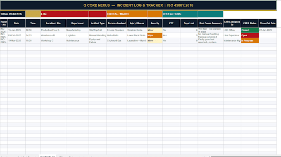Select the LTIs label cell

pyautogui.click(x=65, y=14)
